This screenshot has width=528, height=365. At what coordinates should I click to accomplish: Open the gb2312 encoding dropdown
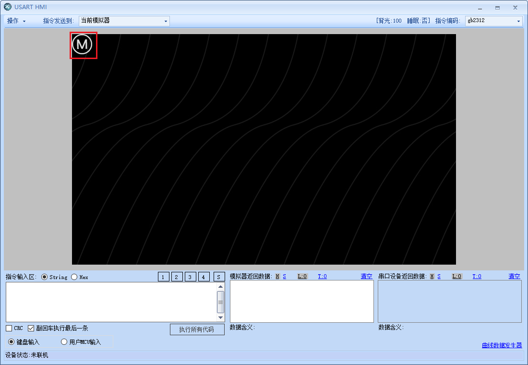pyautogui.click(x=519, y=21)
